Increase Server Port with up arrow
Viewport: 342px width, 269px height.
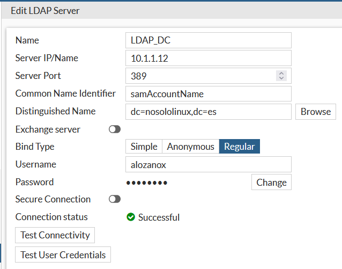282,74
